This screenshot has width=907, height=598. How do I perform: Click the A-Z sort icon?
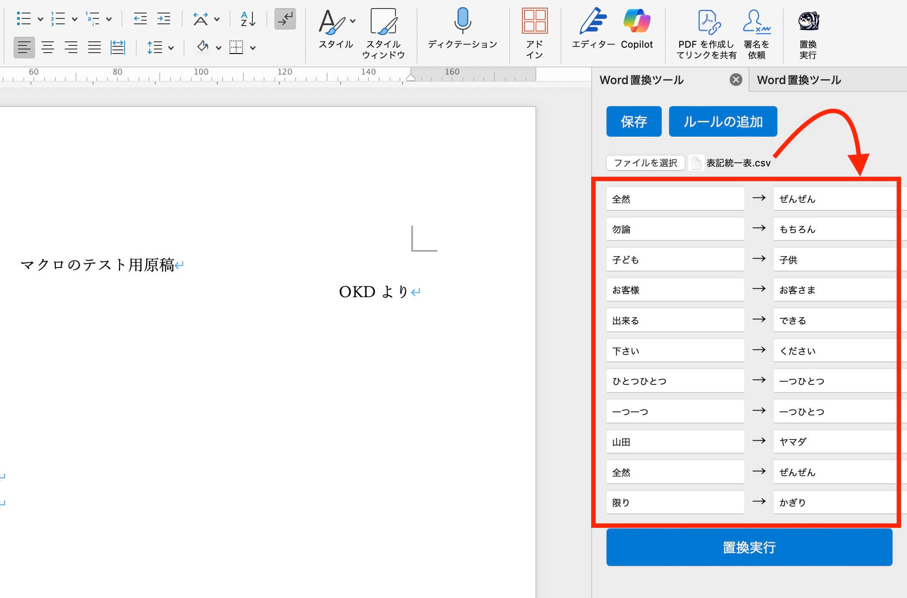[x=248, y=19]
